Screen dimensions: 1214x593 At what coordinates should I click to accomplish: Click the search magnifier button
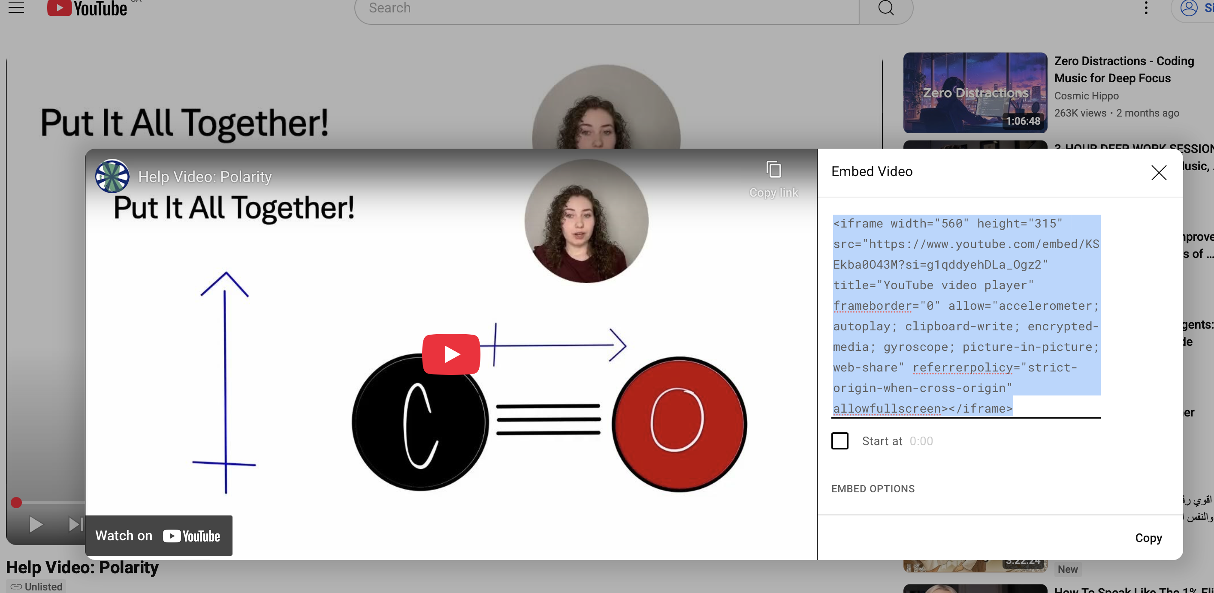886,8
